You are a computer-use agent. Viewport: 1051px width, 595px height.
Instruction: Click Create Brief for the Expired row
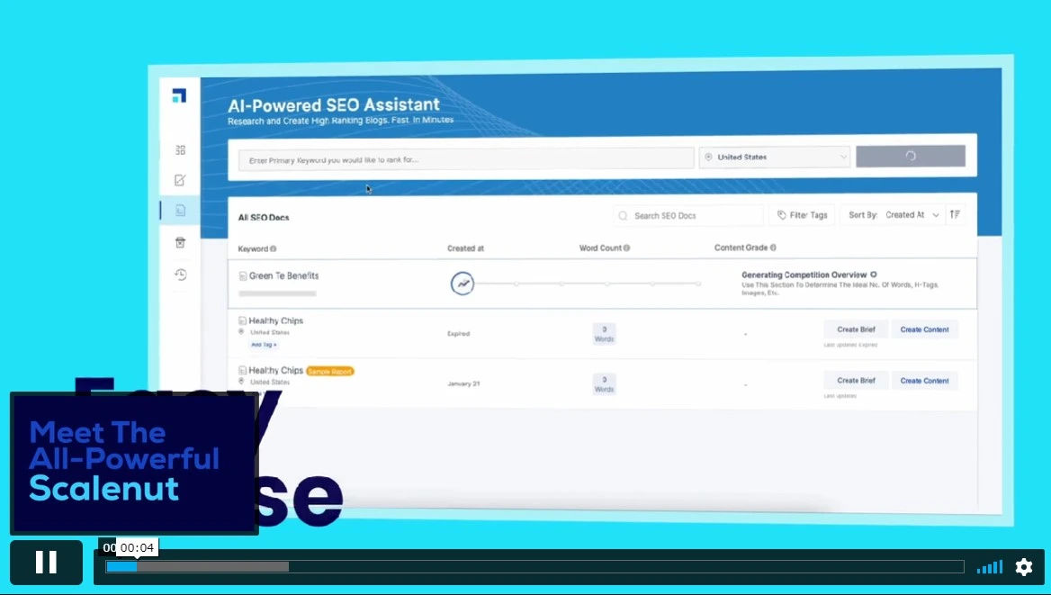(856, 329)
